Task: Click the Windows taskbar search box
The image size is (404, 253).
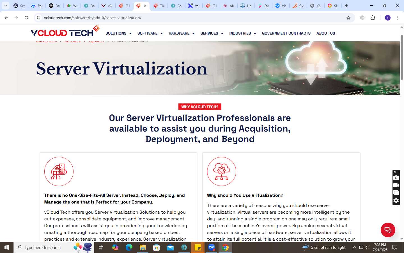Action: 54,247
